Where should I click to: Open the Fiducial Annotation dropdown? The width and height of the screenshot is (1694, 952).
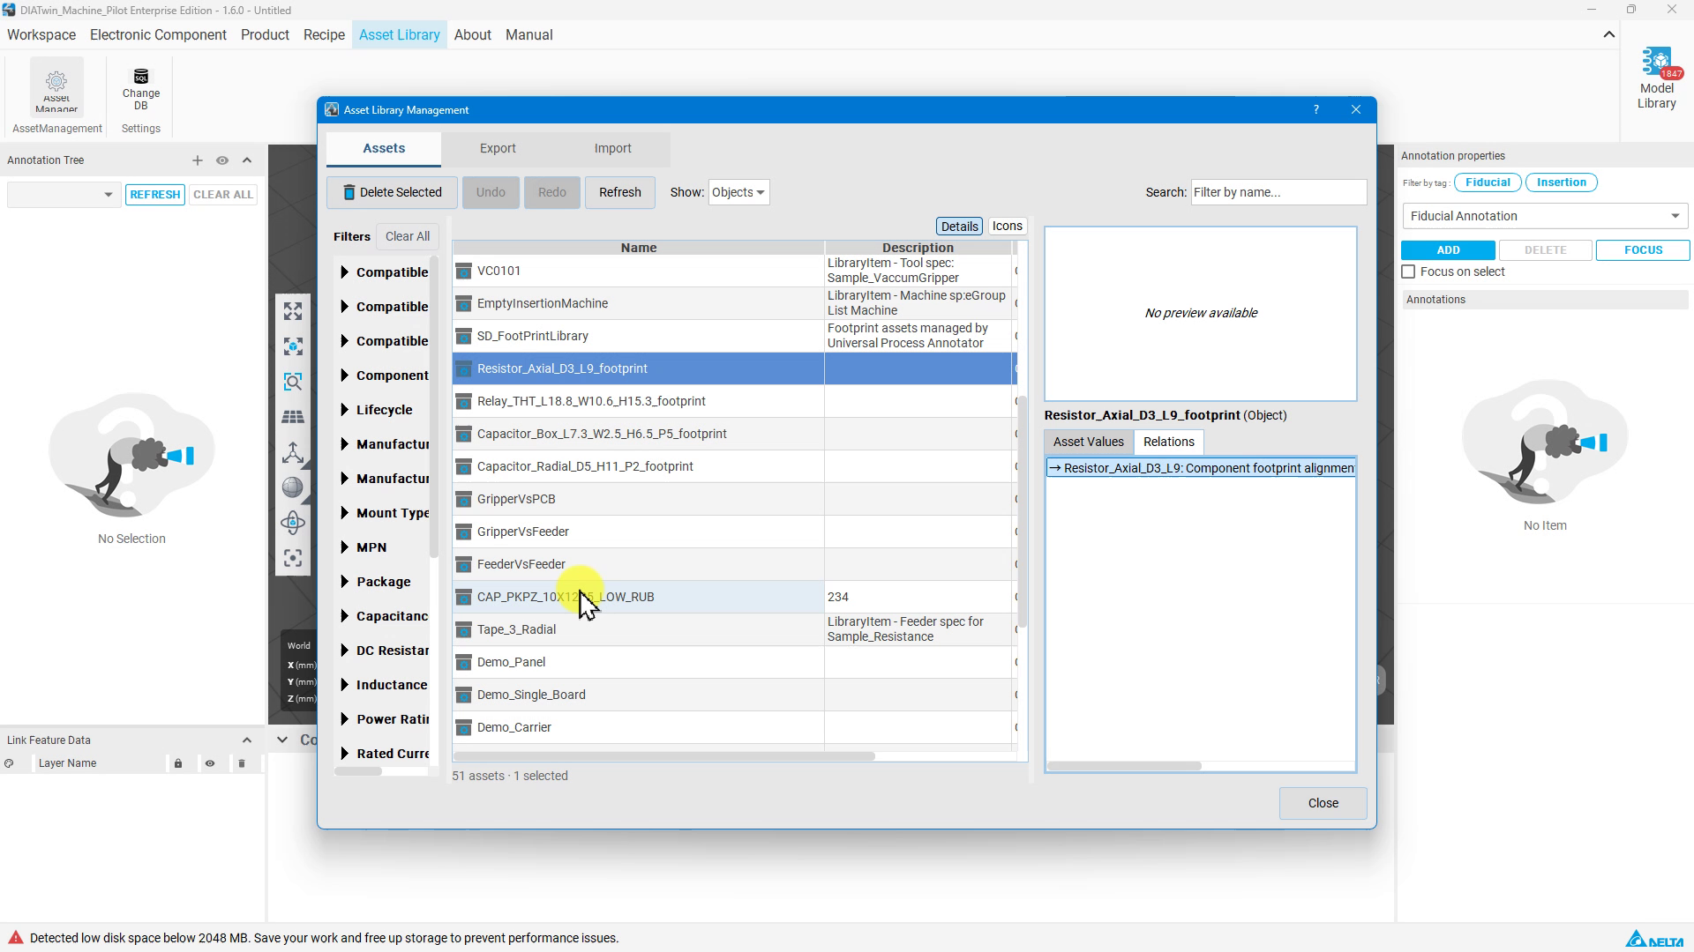point(1545,216)
